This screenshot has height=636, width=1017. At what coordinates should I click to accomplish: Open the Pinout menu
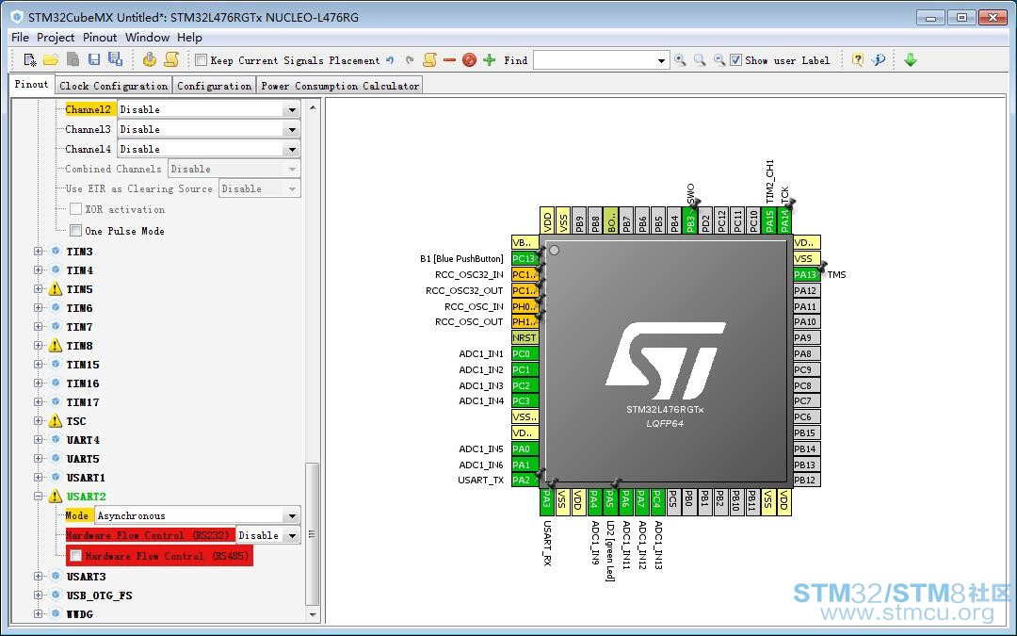[100, 38]
